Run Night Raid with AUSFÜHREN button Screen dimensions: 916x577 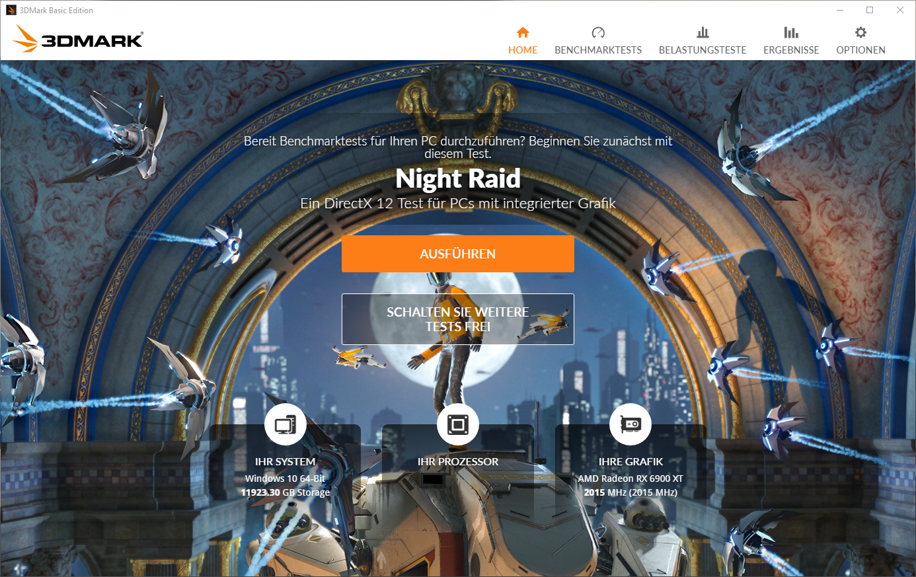(x=458, y=254)
